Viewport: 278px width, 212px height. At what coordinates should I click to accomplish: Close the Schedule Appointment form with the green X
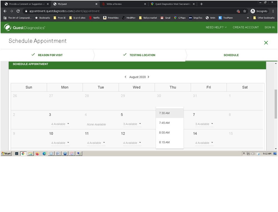click(266, 43)
